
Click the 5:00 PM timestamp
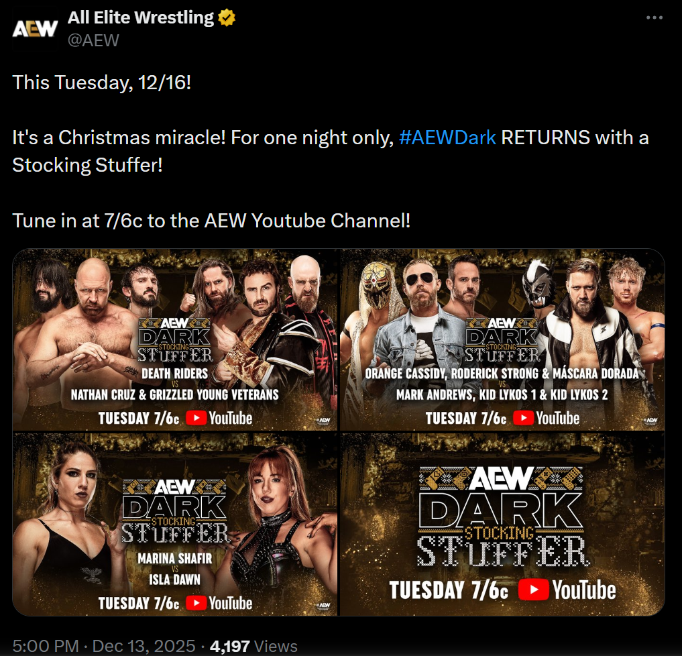coord(46,646)
